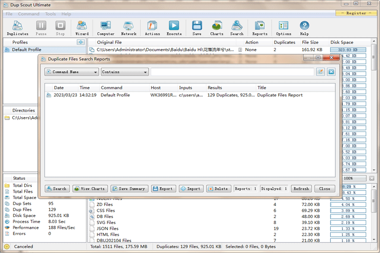Open the Actions toolbar icon

click(x=152, y=28)
